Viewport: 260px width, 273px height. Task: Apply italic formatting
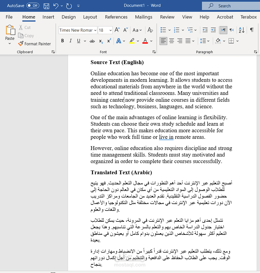pyautogui.click(x=70, y=41)
